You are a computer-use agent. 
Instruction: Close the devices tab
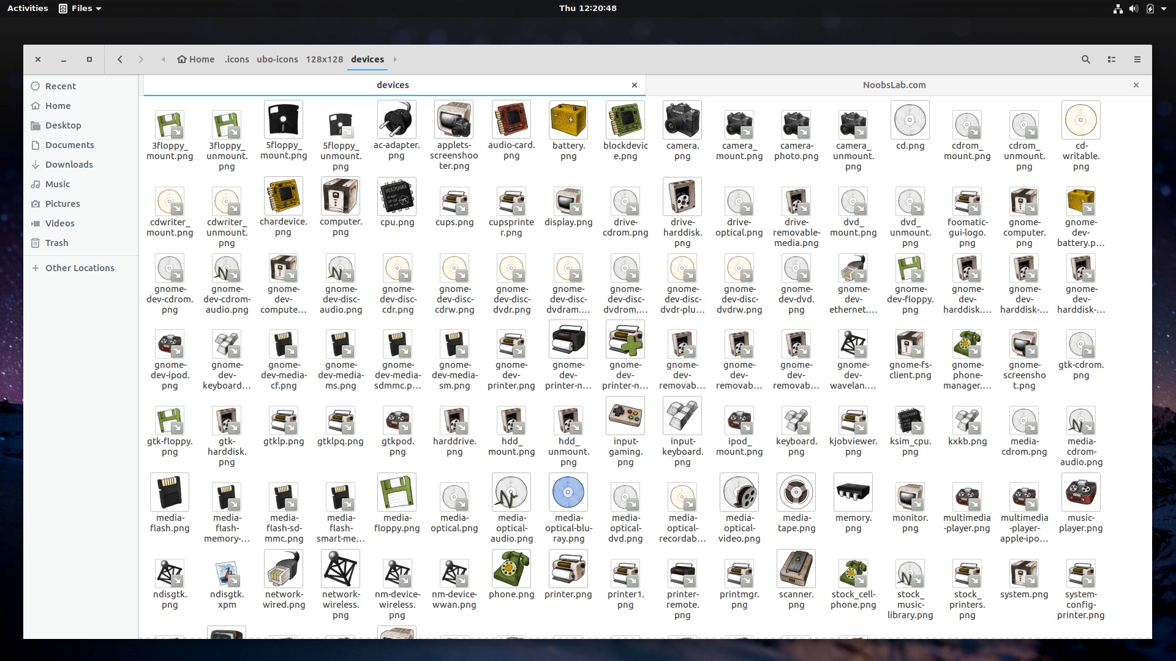[x=635, y=85]
